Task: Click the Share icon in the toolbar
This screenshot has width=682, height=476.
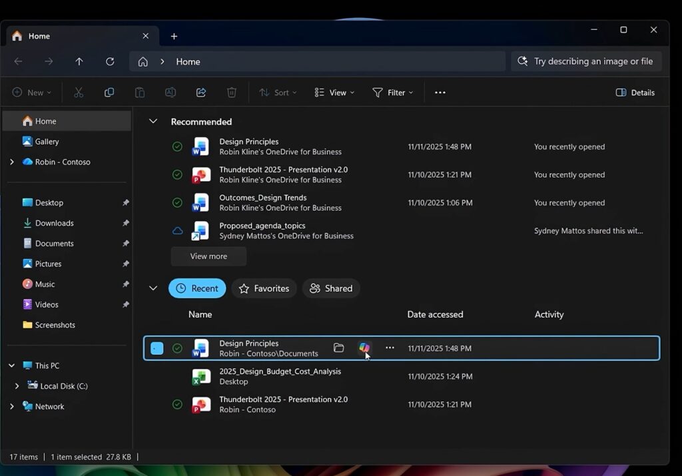Action: pyautogui.click(x=200, y=92)
